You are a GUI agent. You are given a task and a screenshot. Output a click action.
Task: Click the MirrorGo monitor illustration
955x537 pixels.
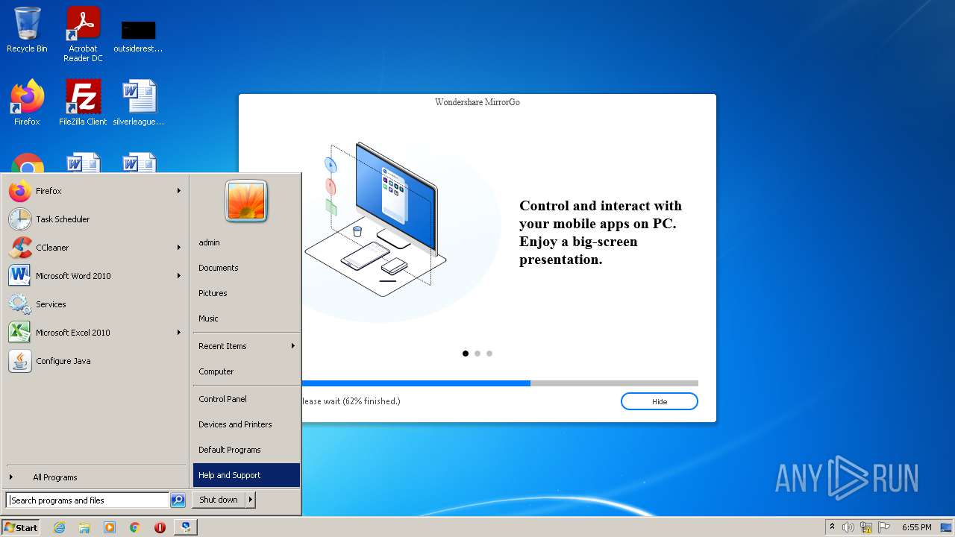pos(395,194)
